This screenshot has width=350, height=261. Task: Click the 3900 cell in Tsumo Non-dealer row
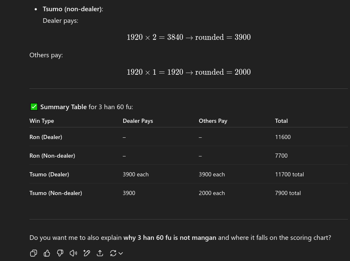coord(129,193)
